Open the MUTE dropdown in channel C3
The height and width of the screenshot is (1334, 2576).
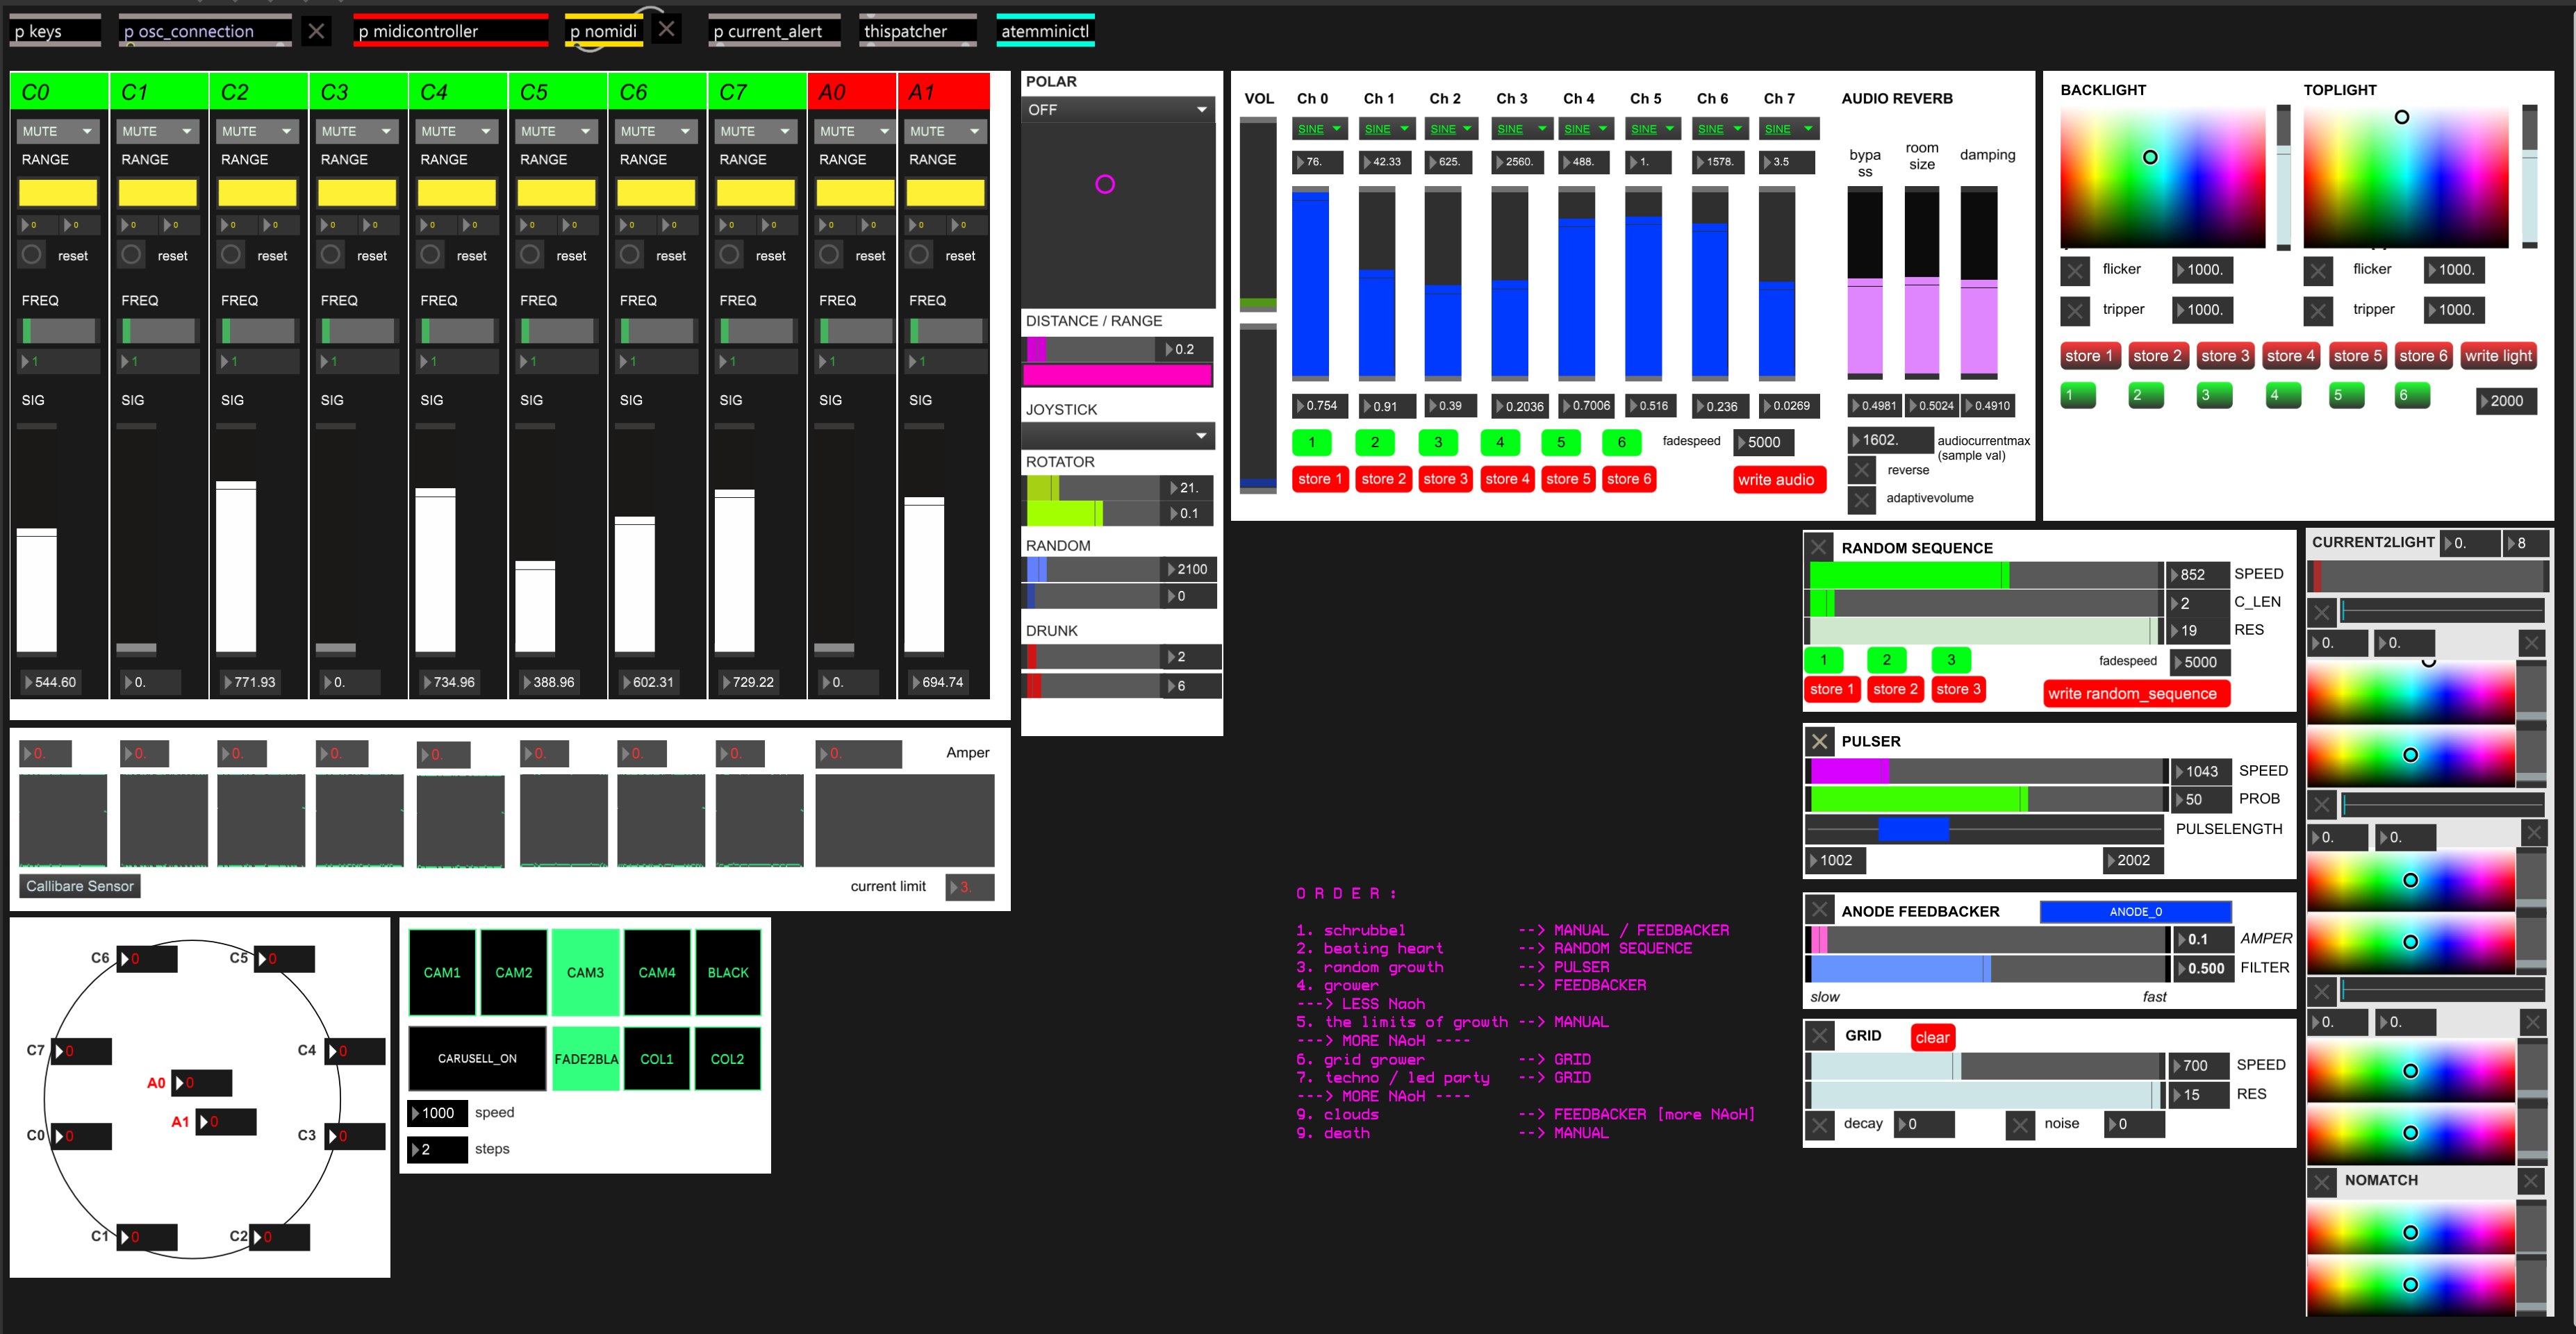pyautogui.click(x=356, y=131)
